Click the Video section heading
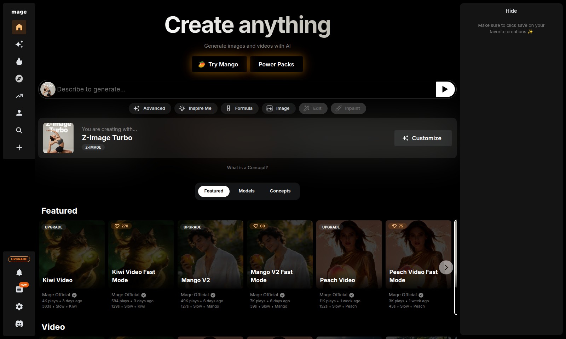566x339 pixels. click(x=53, y=327)
